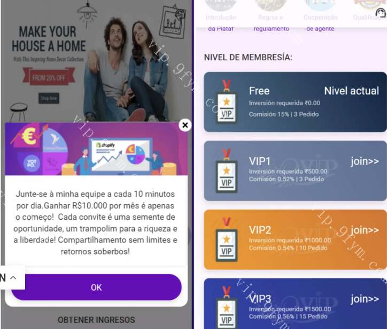Click the OBTENER INGRESOS heading
The image size is (387, 329).
tap(96, 320)
